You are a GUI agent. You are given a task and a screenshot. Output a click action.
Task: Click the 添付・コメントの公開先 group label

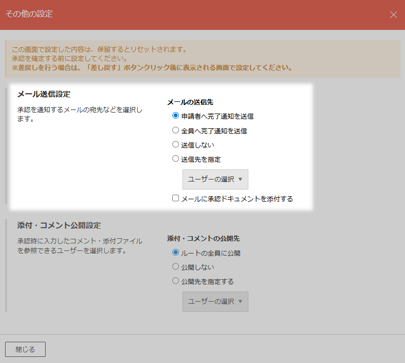click(x=203, y=238)
